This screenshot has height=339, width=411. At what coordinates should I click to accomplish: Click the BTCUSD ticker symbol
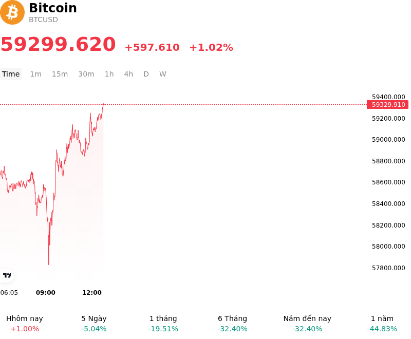click(43, 20)
